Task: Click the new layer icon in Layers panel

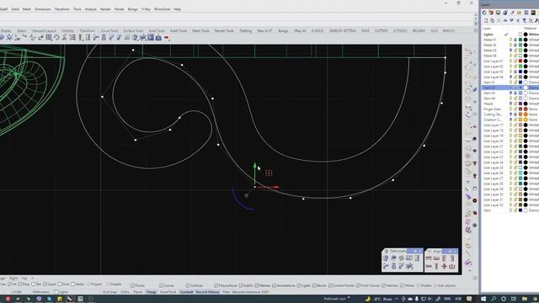Action: (486, 21)
